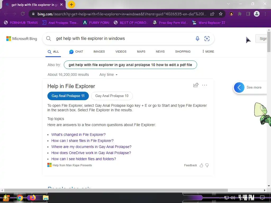Select the white answer pill ending in 10
This screenshot has width=271, height=203.
point(112,96)
